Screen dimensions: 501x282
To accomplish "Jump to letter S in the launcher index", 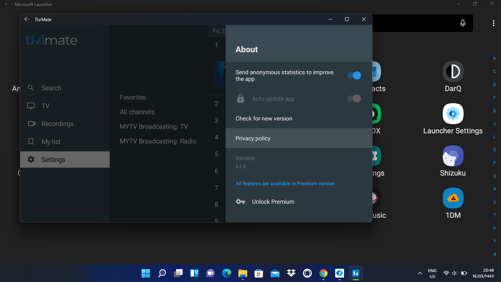I will tap(494, 202).
